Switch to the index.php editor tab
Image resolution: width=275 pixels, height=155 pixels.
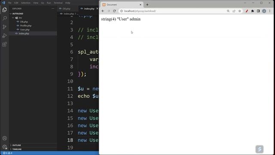(x=89, y=9)
